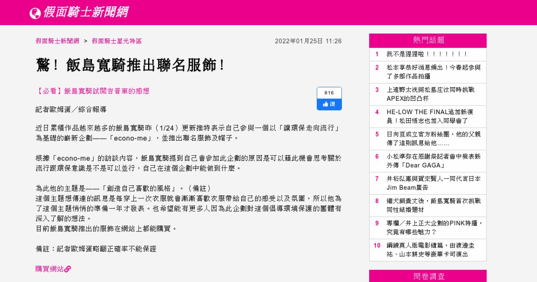This screenshot has width=537, height=282.
Task: Open hot topic 2 about 松本享恭
Action: pos(433,72)
